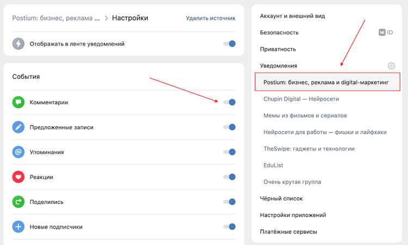This screenshot has width=408, height=245.
Task: Toggle the Предложенные записи switch
Action: click(x=230, y=127)
